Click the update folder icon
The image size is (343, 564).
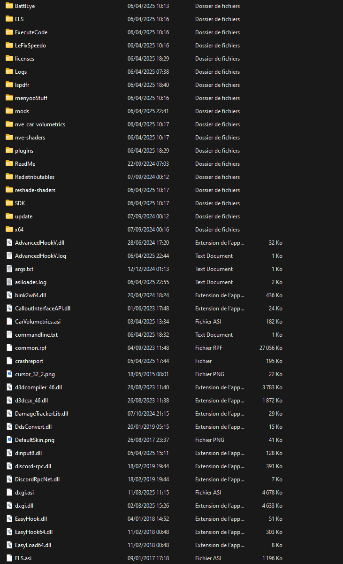pyautogui.click(x=9, y=216)
